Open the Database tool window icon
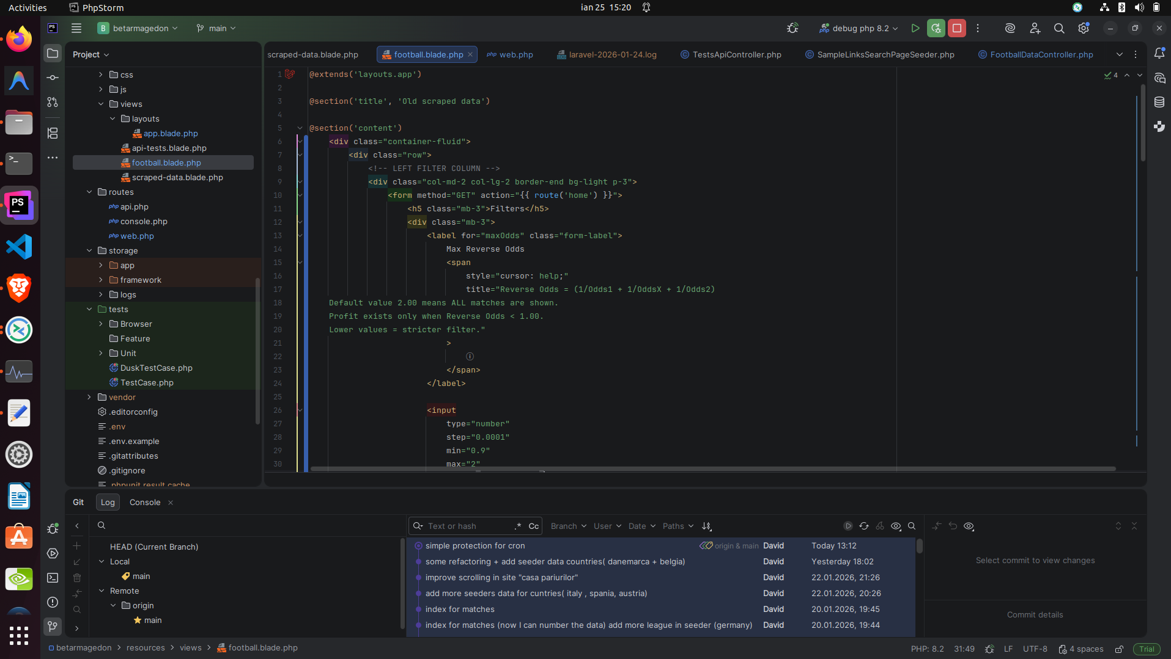 1160,102
